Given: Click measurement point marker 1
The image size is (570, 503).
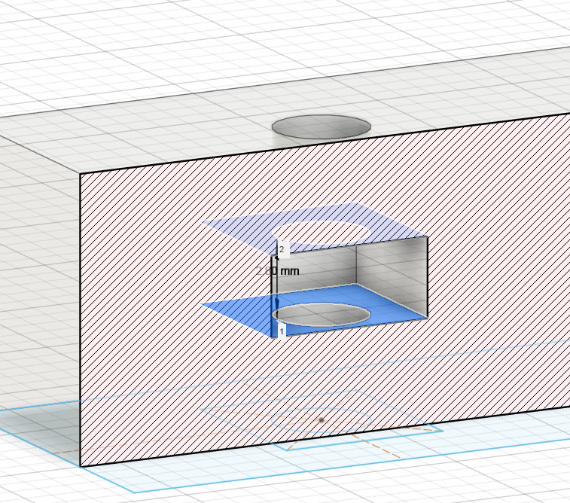Looking at the screenshot, I should (282, 331).
